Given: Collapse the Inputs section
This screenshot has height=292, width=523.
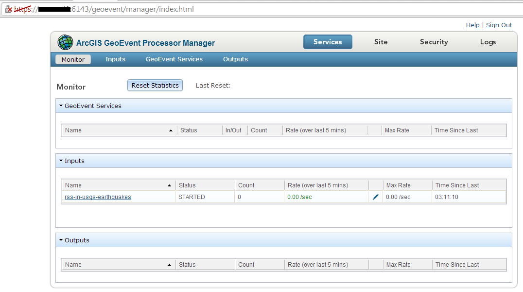Looking at the screenshot, I should click(61, 161).
